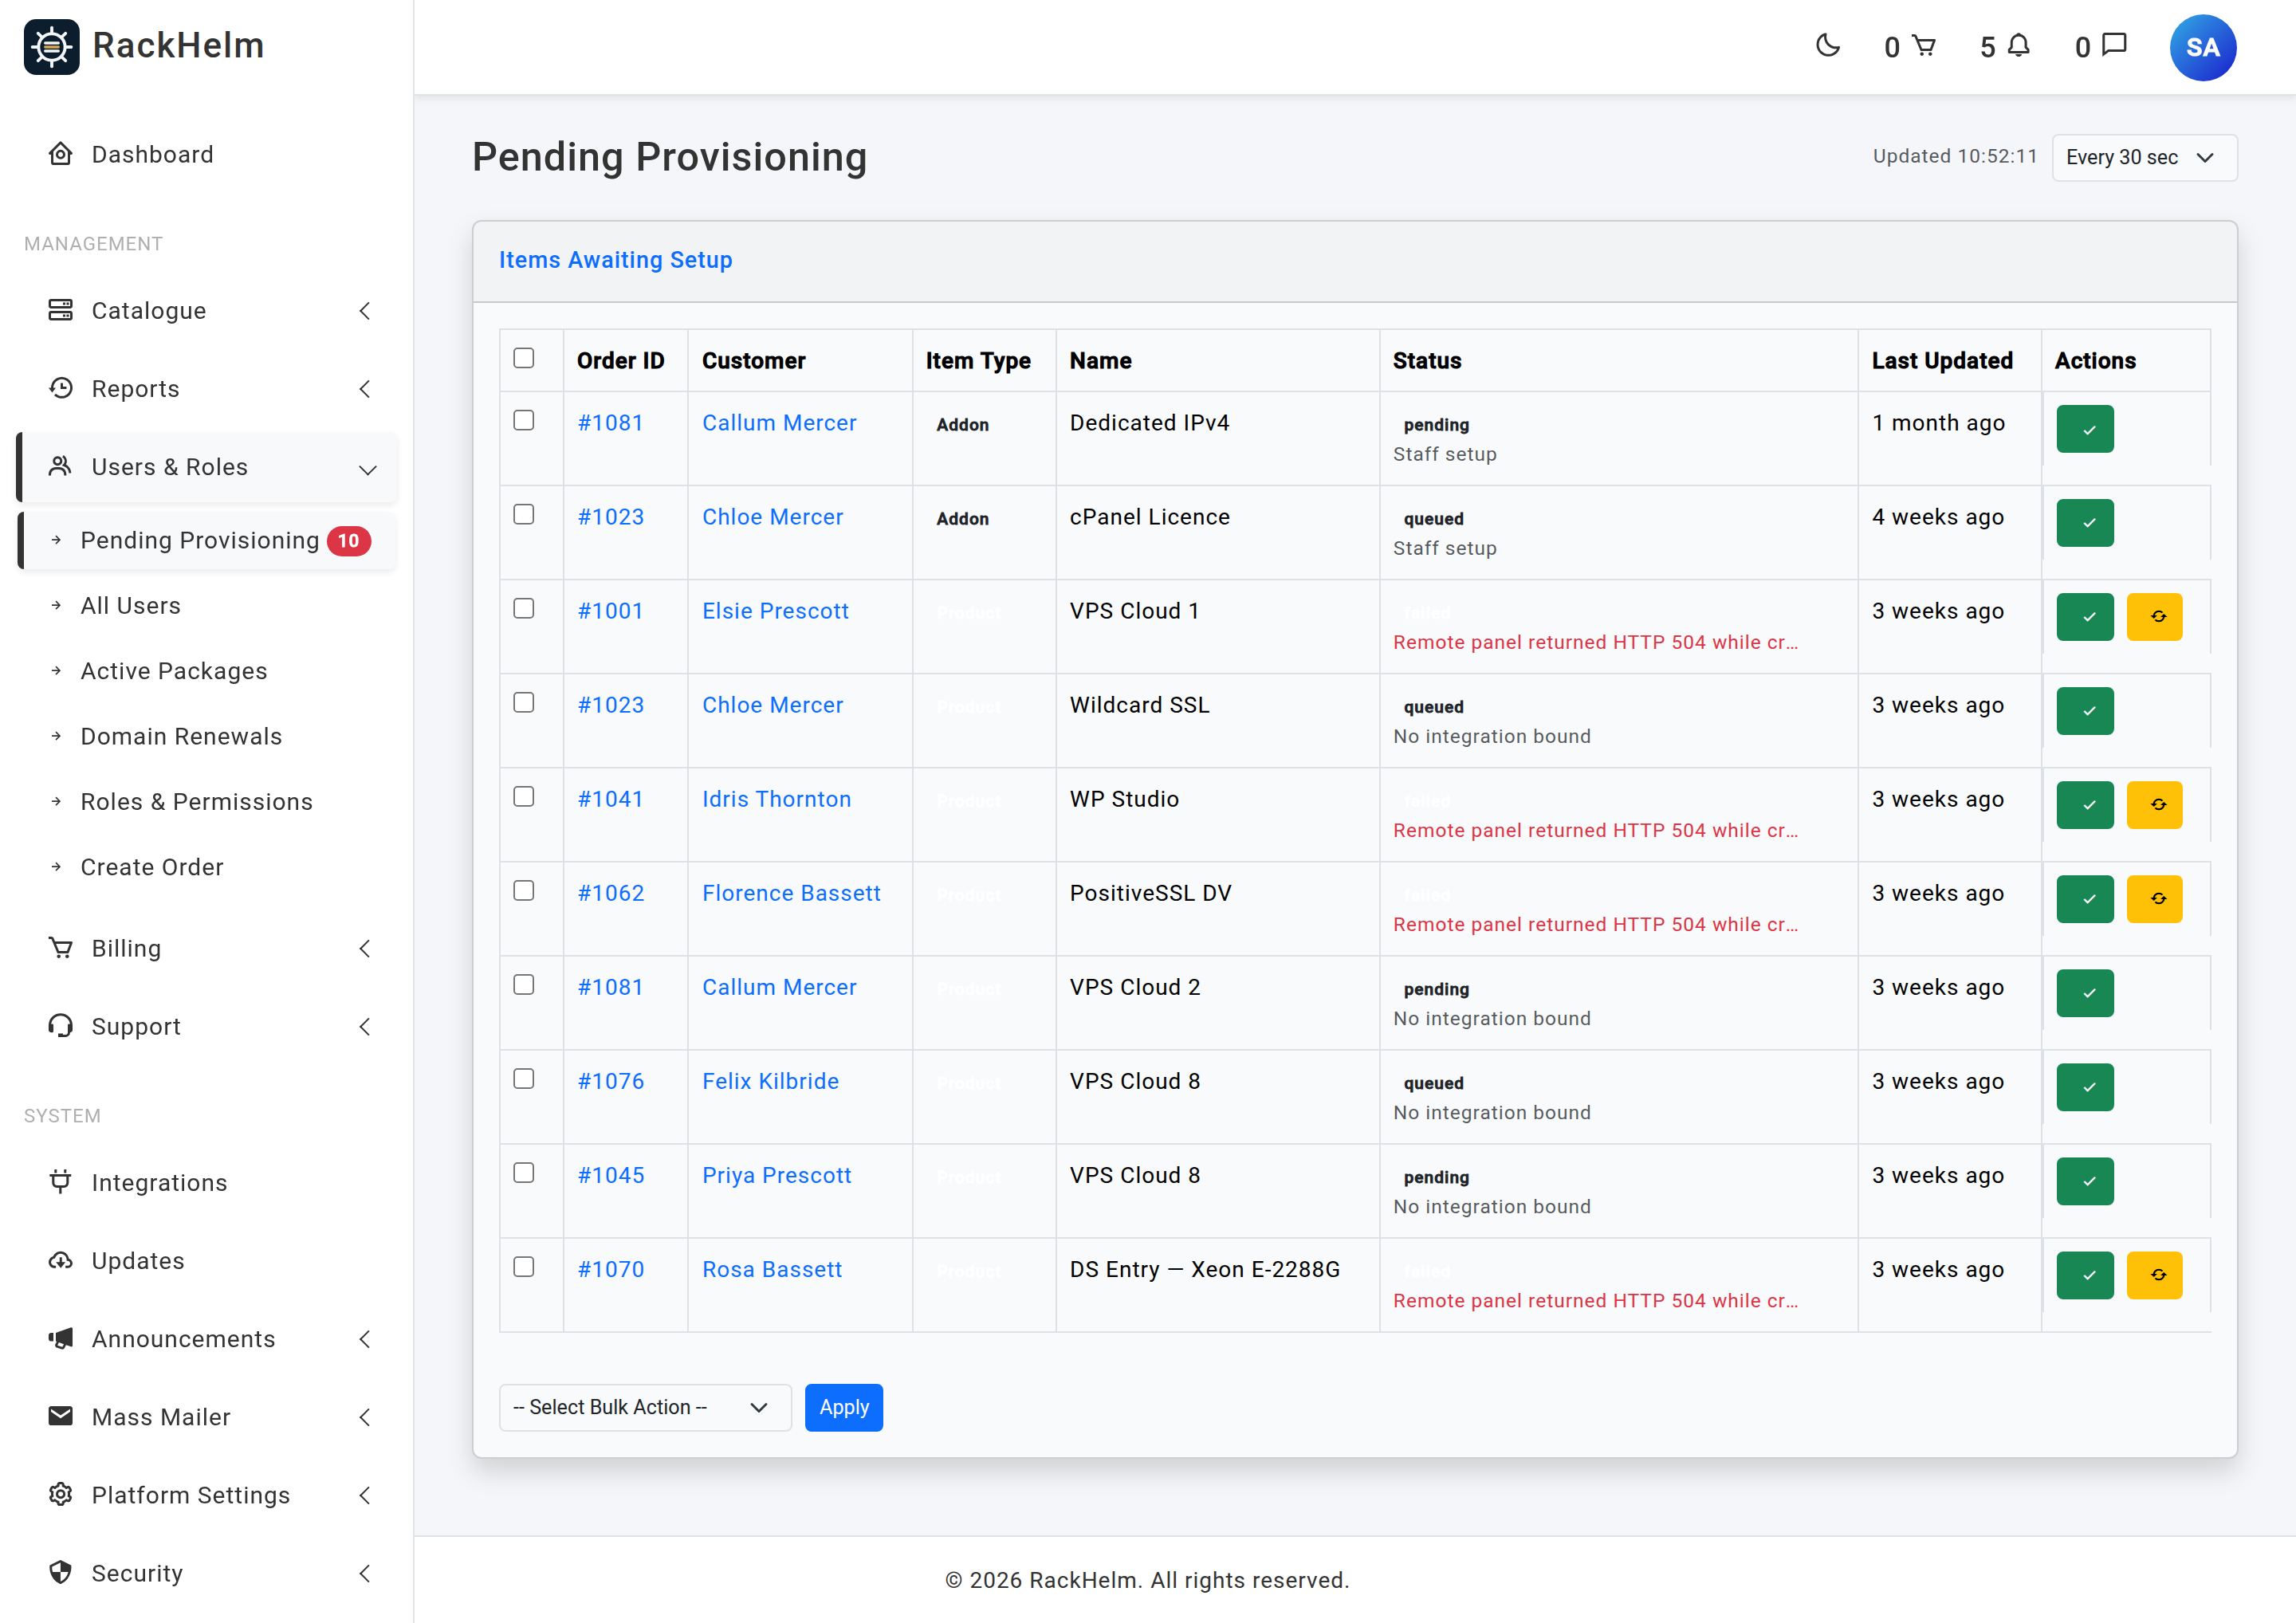Image resolution: width=2296 pixels, height=1623 pixels.
Task: Open customer Idris Thornton link
Action: (x=776, y=799)
